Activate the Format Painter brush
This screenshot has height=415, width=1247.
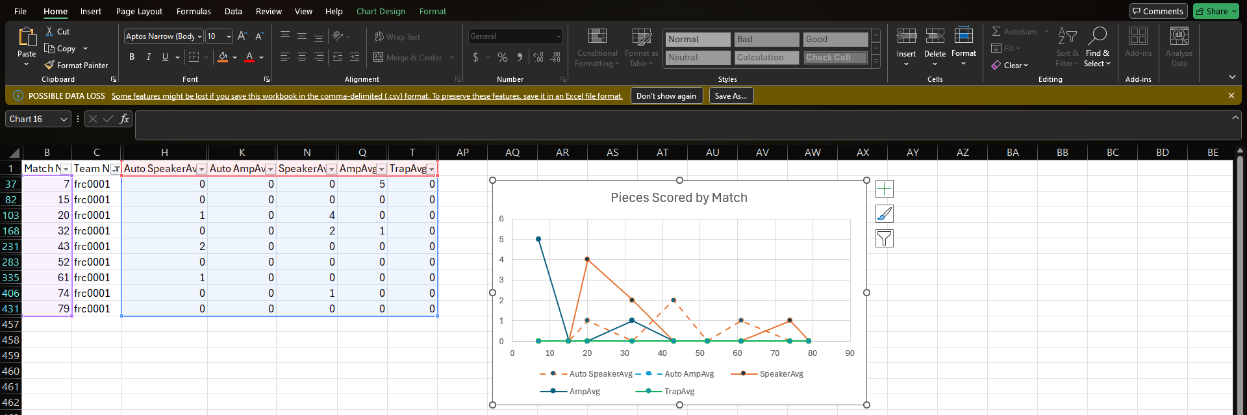tap(49, 65)
